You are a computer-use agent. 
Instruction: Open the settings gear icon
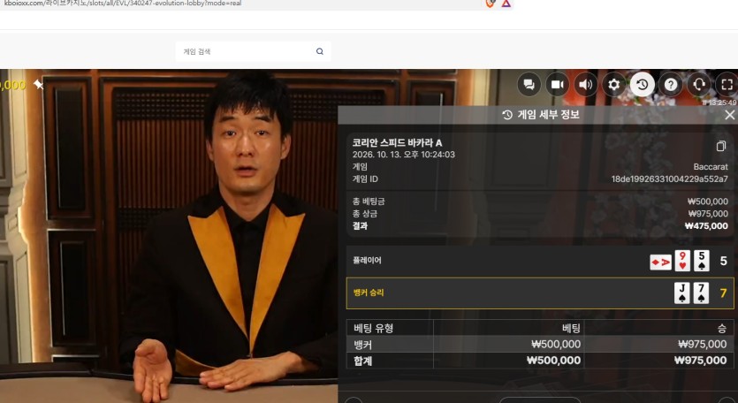(x=613, y=85)
